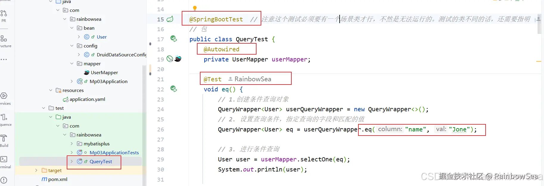
Task: Collapse the rainbowsea package under main
Action: click(65, 19)
